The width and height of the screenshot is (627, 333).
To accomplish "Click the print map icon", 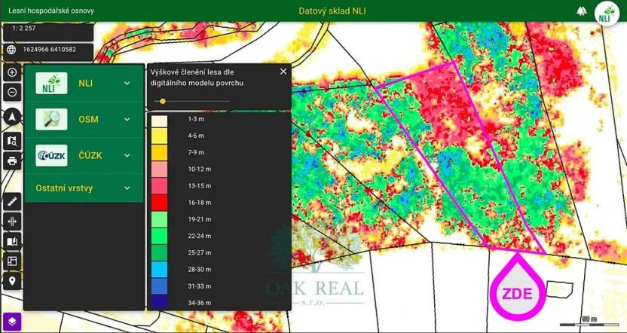I will [12, 160].
